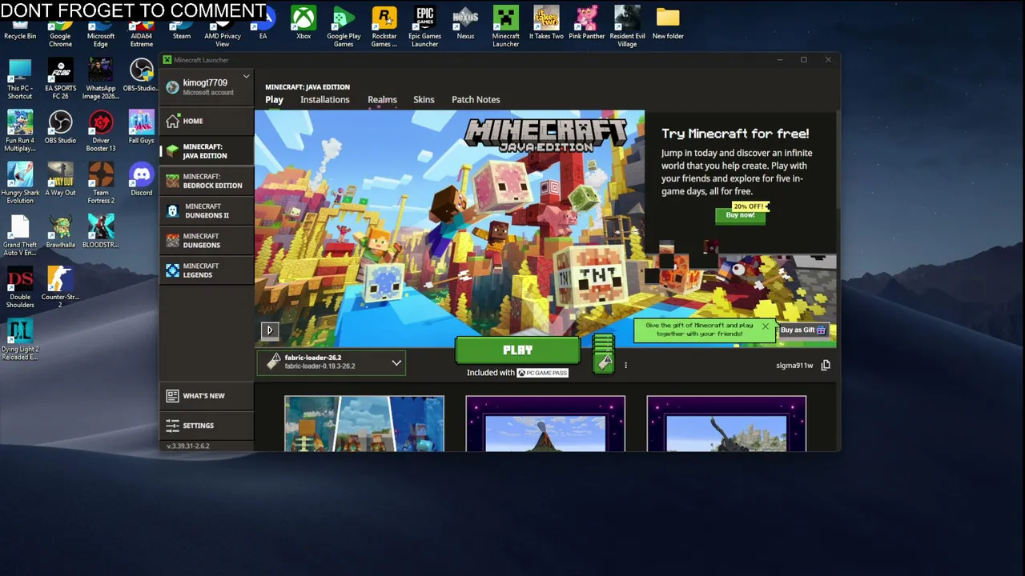
Task: Select the This PC shortcut on desktop
Action: pyautogui.click(x=20, y=79)
